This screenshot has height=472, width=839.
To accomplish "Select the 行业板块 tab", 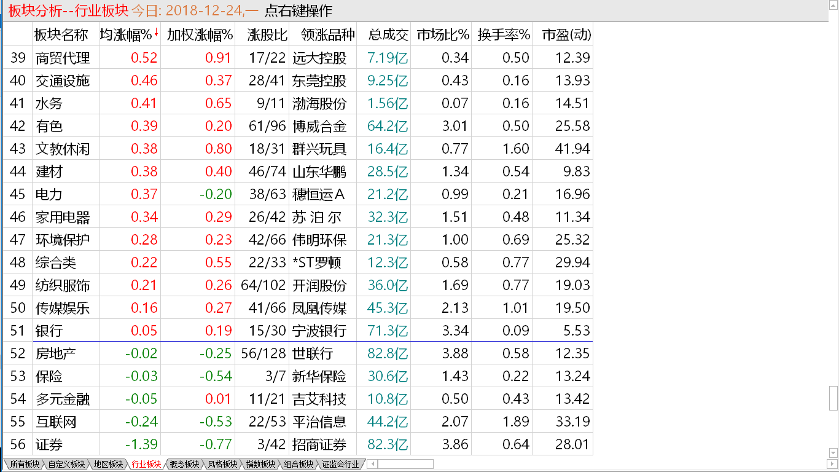I will click(x=146, y=465).
